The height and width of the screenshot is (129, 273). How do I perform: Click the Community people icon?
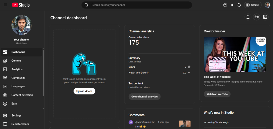5,78
